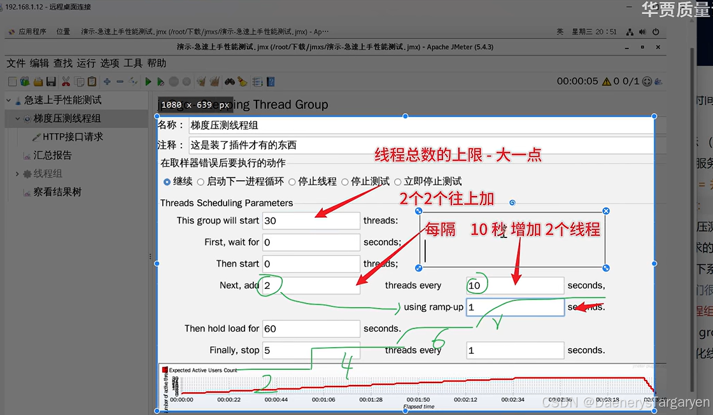Open the 帮助 menu
The height and width of the screenshot is (415, 713).
coord(157,63)
